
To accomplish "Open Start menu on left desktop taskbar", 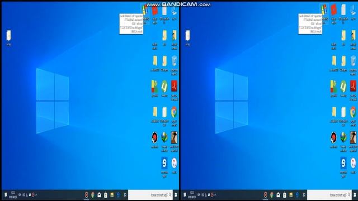I will (176, 195).
